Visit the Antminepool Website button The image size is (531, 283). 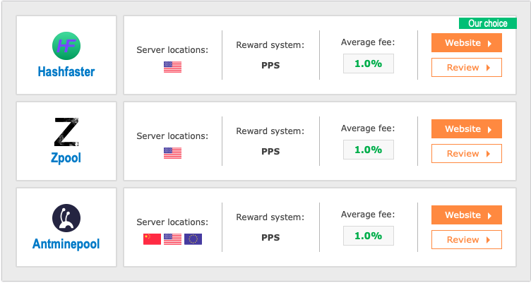pos(467,215)
